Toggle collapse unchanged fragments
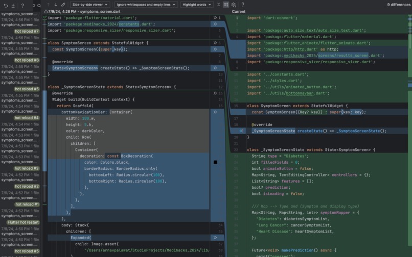 218,5
